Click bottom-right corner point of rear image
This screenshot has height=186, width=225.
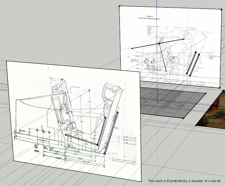[220, 88]
